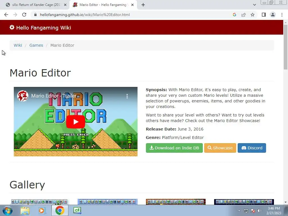The image size is (288, 216).
Task: Go back to the previous page
Action: (6, 15)
